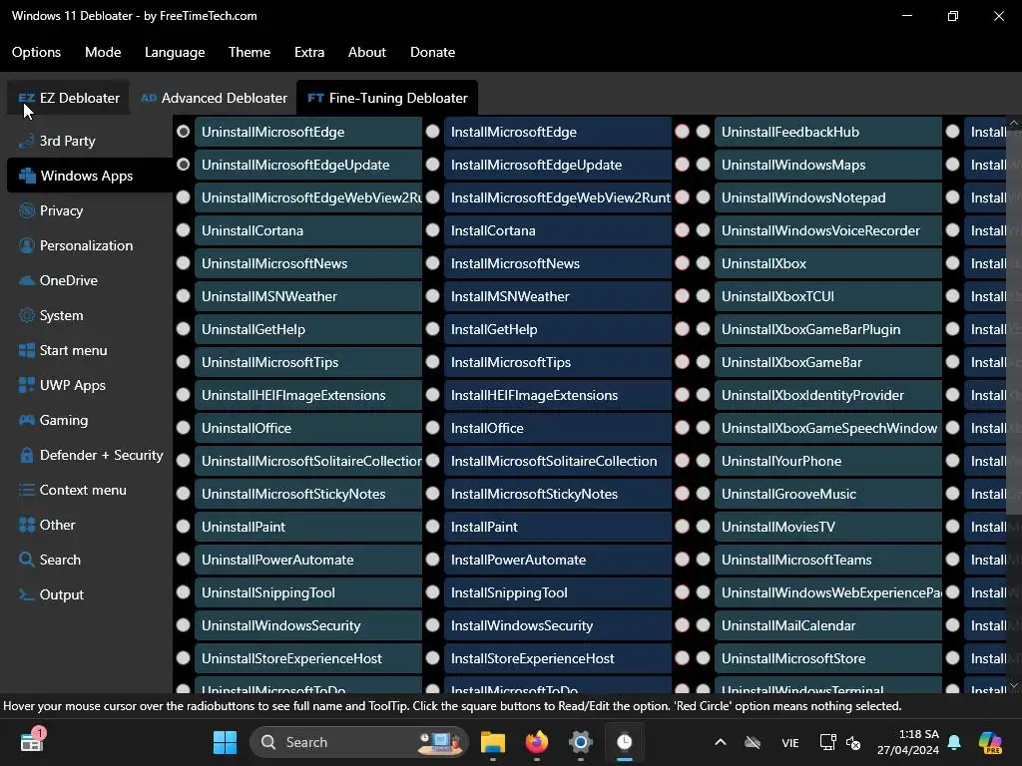1022x766 pixels.
Task: Click the Output terminal icon
Action: click(27, 594)
